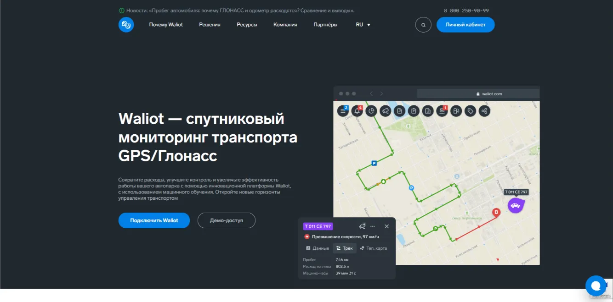The height and width of the screenshot is (302, 613).
Task: Click the purple car marker on the map
Action: point(516,205)
